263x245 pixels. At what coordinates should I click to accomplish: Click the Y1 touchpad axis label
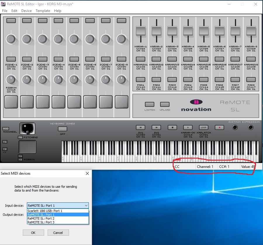(5, 142)
